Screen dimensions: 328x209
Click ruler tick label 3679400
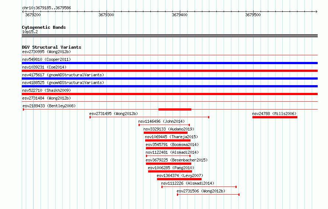pos(180,15)
